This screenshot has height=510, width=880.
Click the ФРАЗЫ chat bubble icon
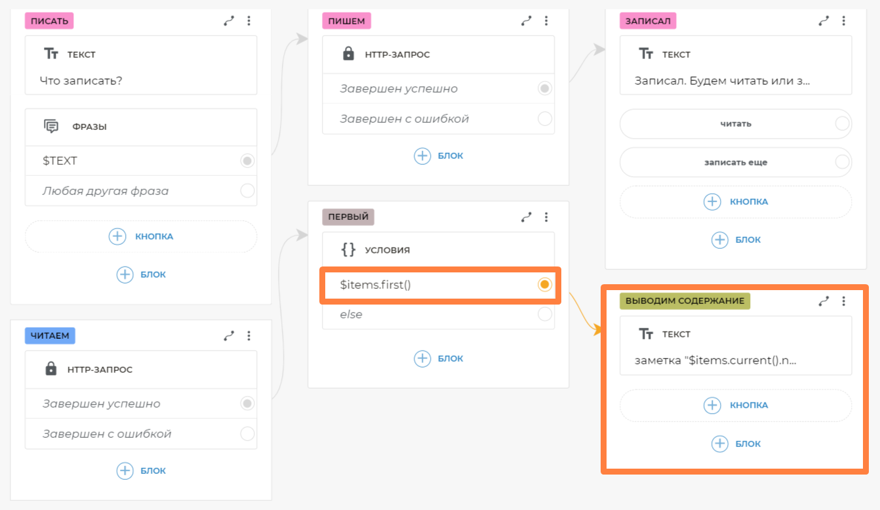pos(51,127)
